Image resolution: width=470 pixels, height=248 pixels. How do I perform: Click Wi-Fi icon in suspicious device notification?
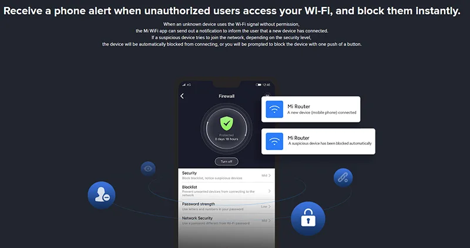(274, 141)
